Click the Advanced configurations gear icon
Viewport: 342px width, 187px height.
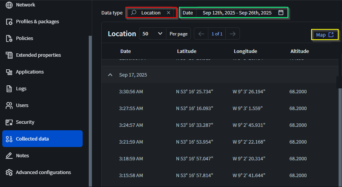click(x=10, y=173)
